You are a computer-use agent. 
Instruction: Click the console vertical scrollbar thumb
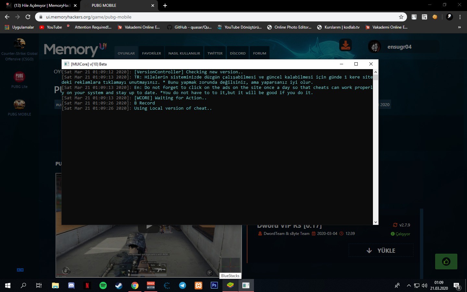coord(376,77)
